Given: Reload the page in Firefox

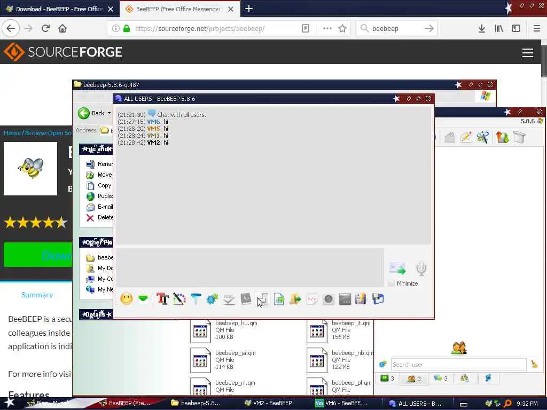Looking at the screenshot, I should [45, 28].
